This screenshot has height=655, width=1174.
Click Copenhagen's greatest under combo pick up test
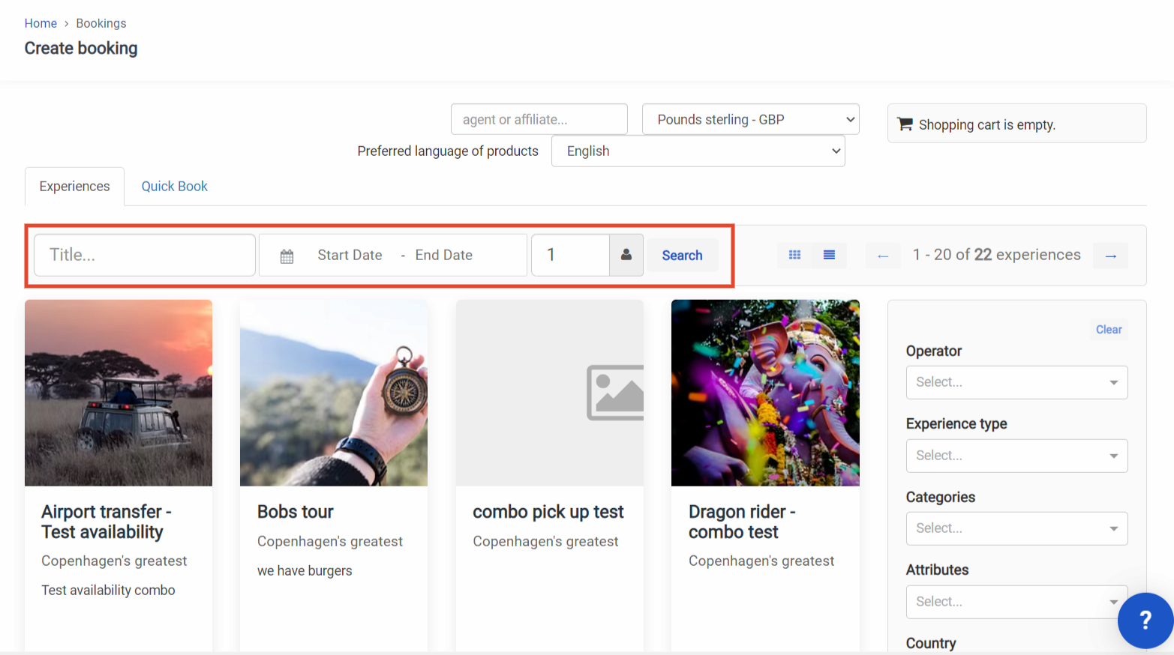click(x=545, y=542)
